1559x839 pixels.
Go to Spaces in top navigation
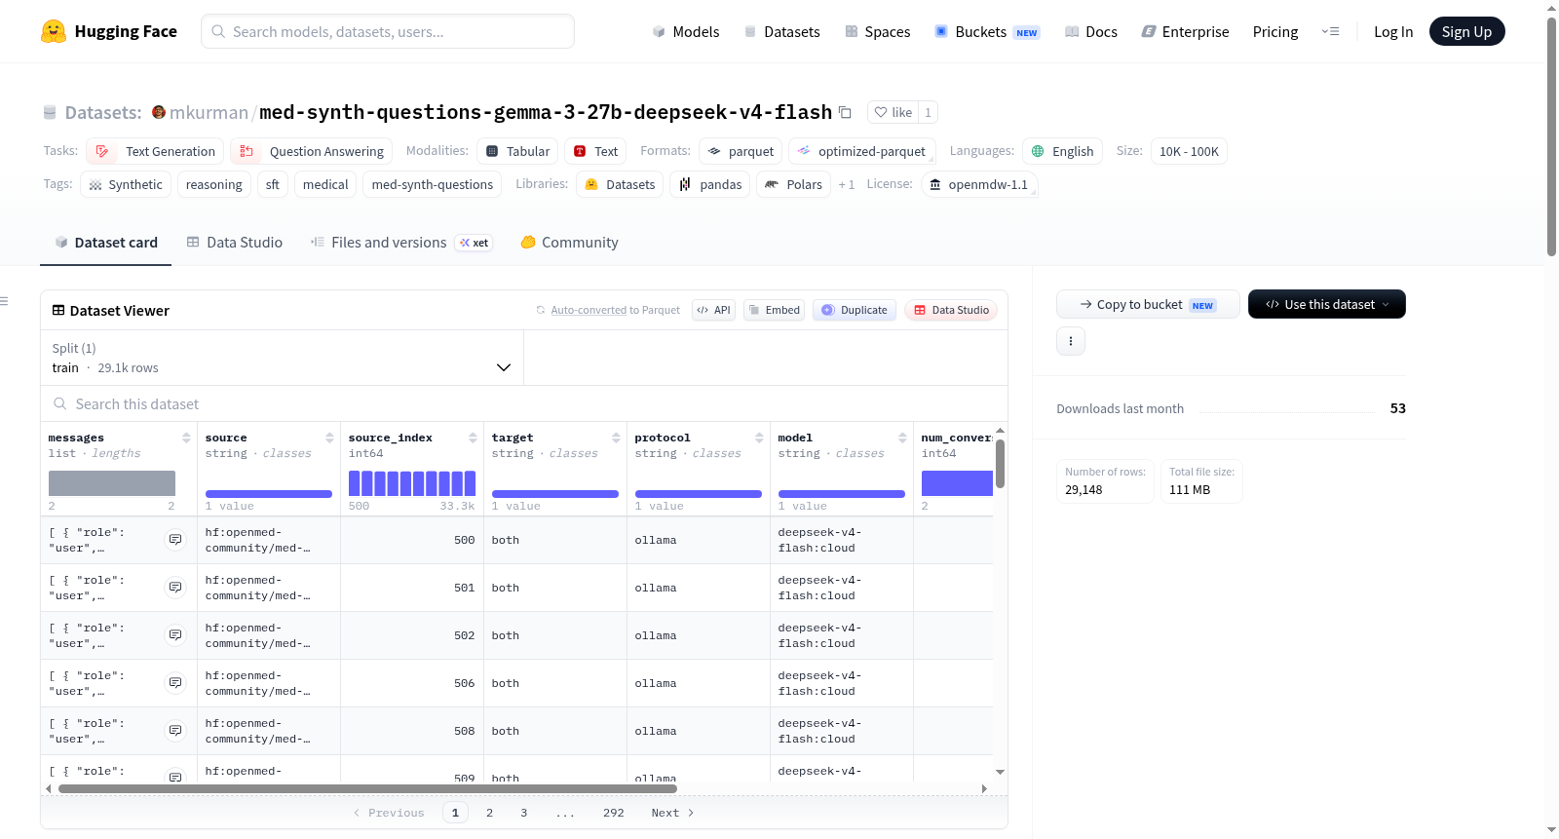pyautogui.click(x=877, y=31)
